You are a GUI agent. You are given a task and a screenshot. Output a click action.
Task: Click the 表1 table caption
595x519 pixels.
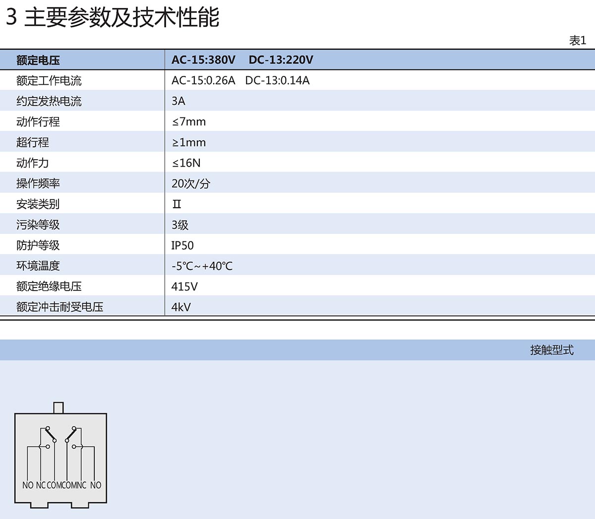pos(577,41)
